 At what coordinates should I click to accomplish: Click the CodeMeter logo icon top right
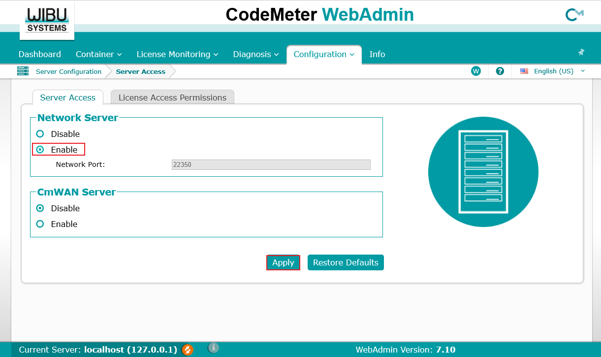(574, 15)
